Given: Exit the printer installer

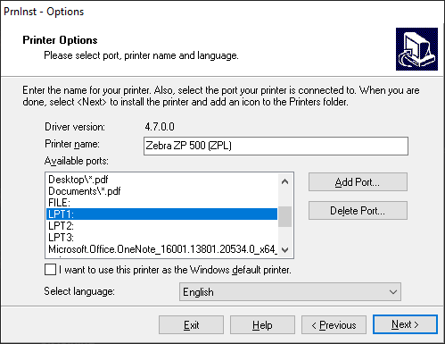Looking at the screenshot, I should point(191,325).
